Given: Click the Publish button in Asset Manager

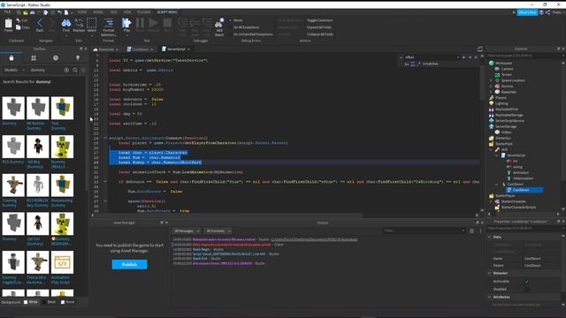Looking at the screenshot, I should point(129,265).
